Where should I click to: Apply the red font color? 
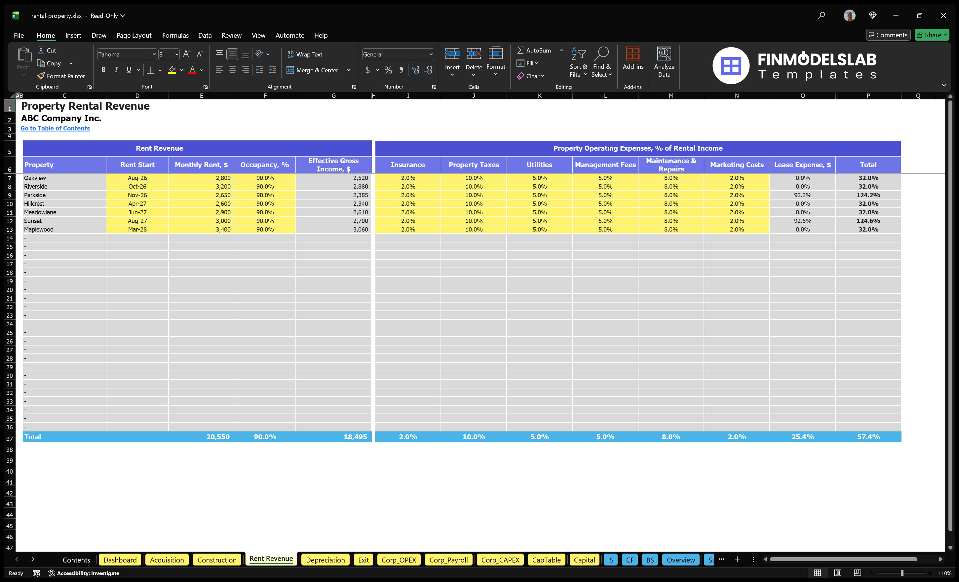[192, 70]
